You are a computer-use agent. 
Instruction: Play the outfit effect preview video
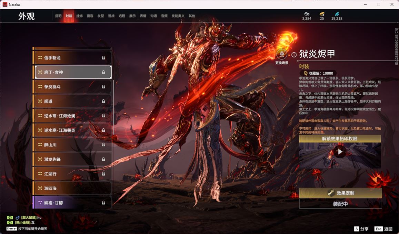pyautogui.click(x=340, y=152)
